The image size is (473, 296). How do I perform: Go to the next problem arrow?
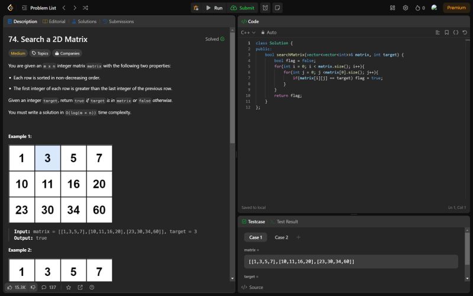pyautogui.click(x=74, y=8)
